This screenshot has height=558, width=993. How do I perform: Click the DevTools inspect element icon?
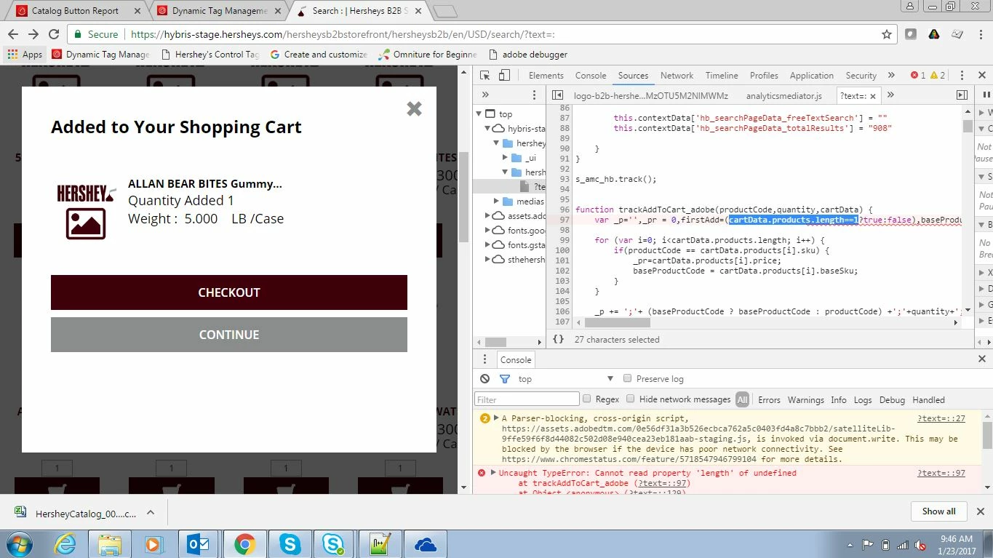click(x=485, y=75)
